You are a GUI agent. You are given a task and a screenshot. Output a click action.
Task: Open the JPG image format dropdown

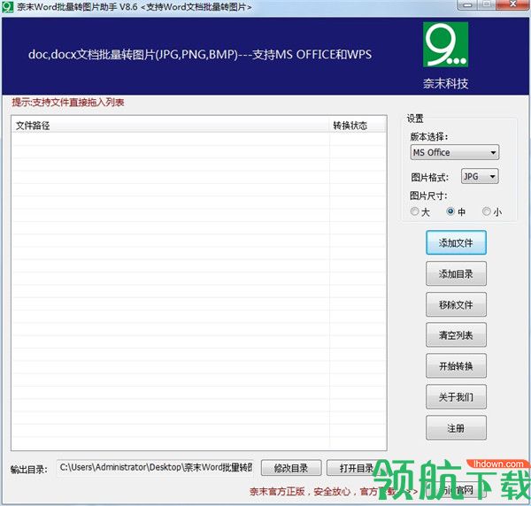pyautogui.click(x=480, y=176)
